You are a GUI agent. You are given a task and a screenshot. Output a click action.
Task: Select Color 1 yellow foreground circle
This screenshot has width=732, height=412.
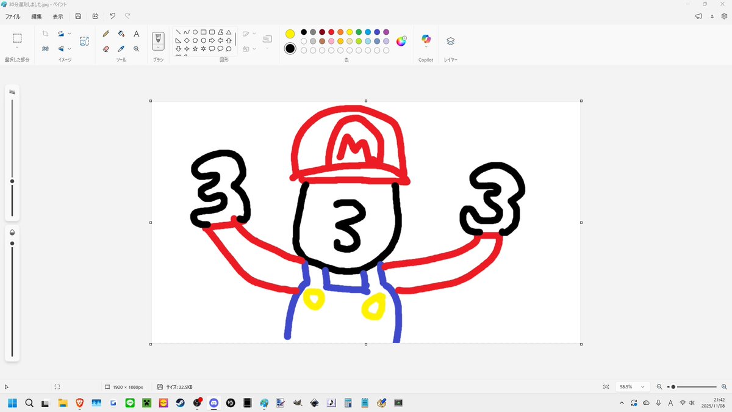click(290, 34)
